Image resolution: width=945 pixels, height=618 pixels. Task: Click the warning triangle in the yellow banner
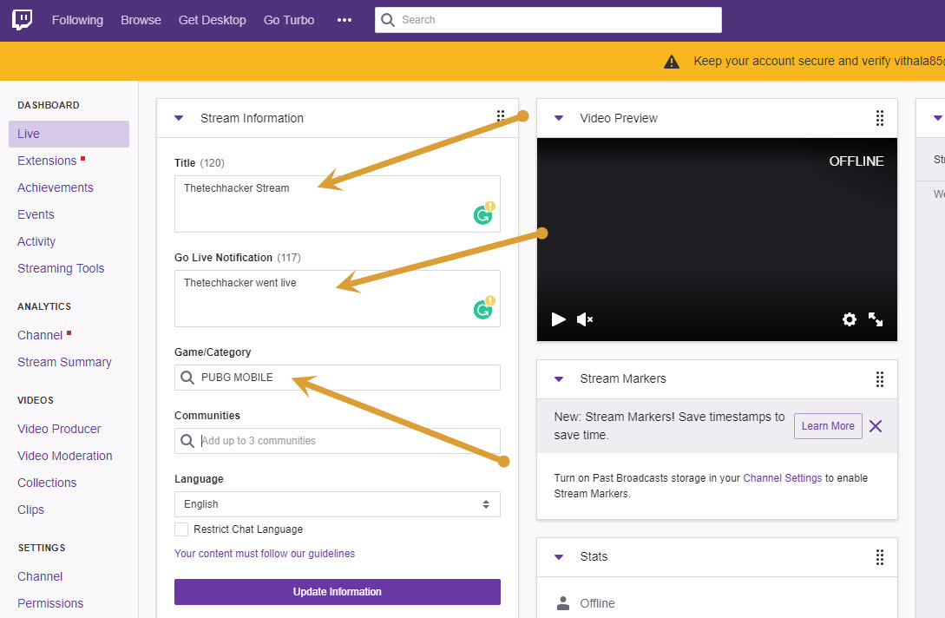point(672,62)
